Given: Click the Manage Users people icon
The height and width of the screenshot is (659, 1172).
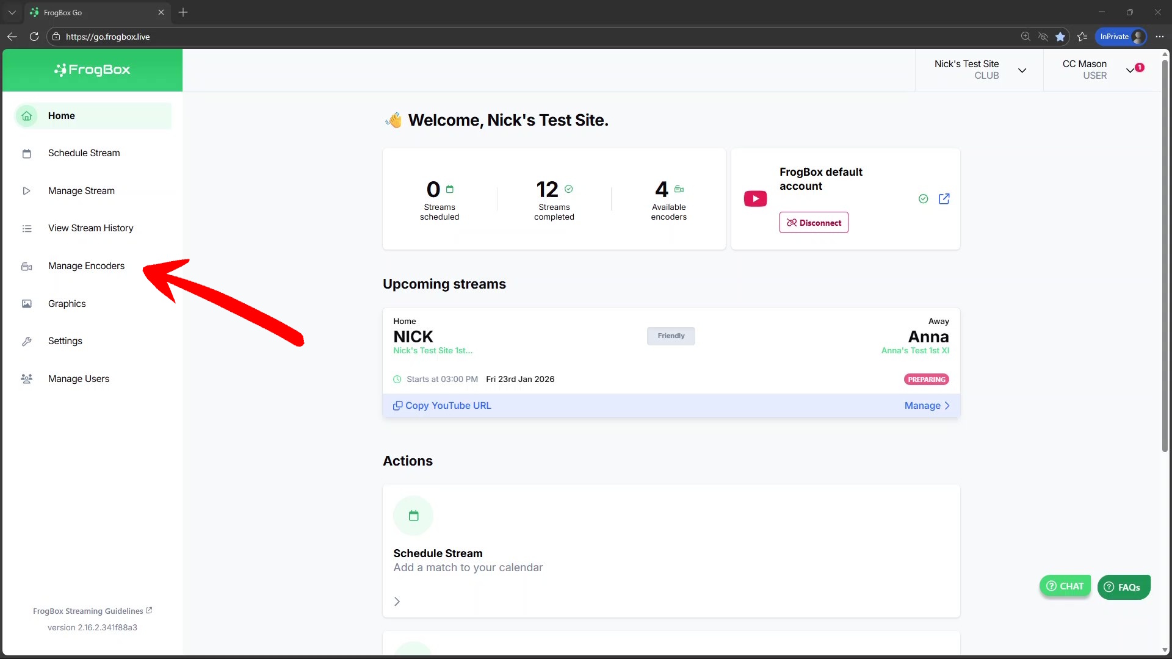Looking at the screenshot, I should coord(27,379).
